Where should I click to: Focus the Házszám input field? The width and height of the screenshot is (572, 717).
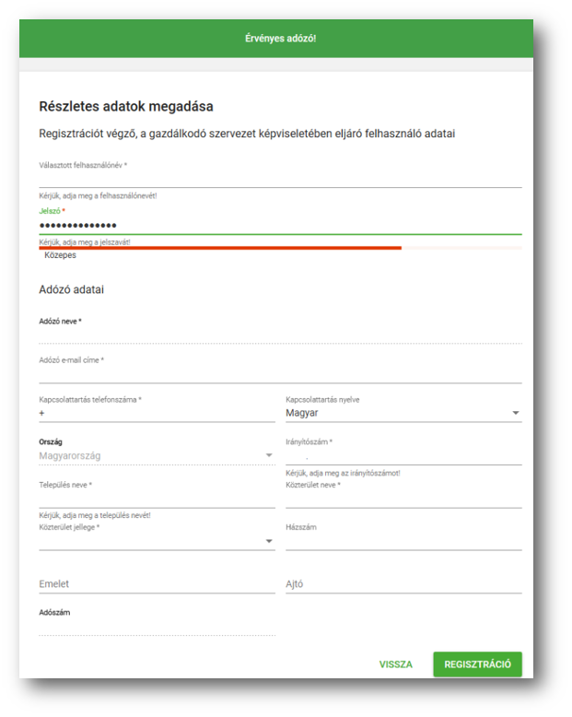click(x=403, y=541)
